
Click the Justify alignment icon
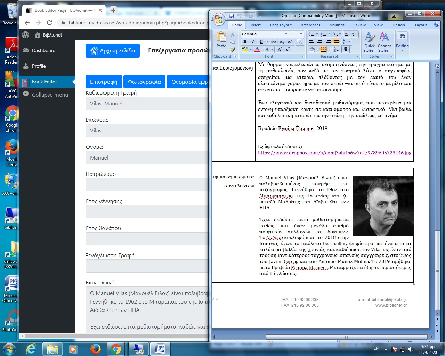336,42
